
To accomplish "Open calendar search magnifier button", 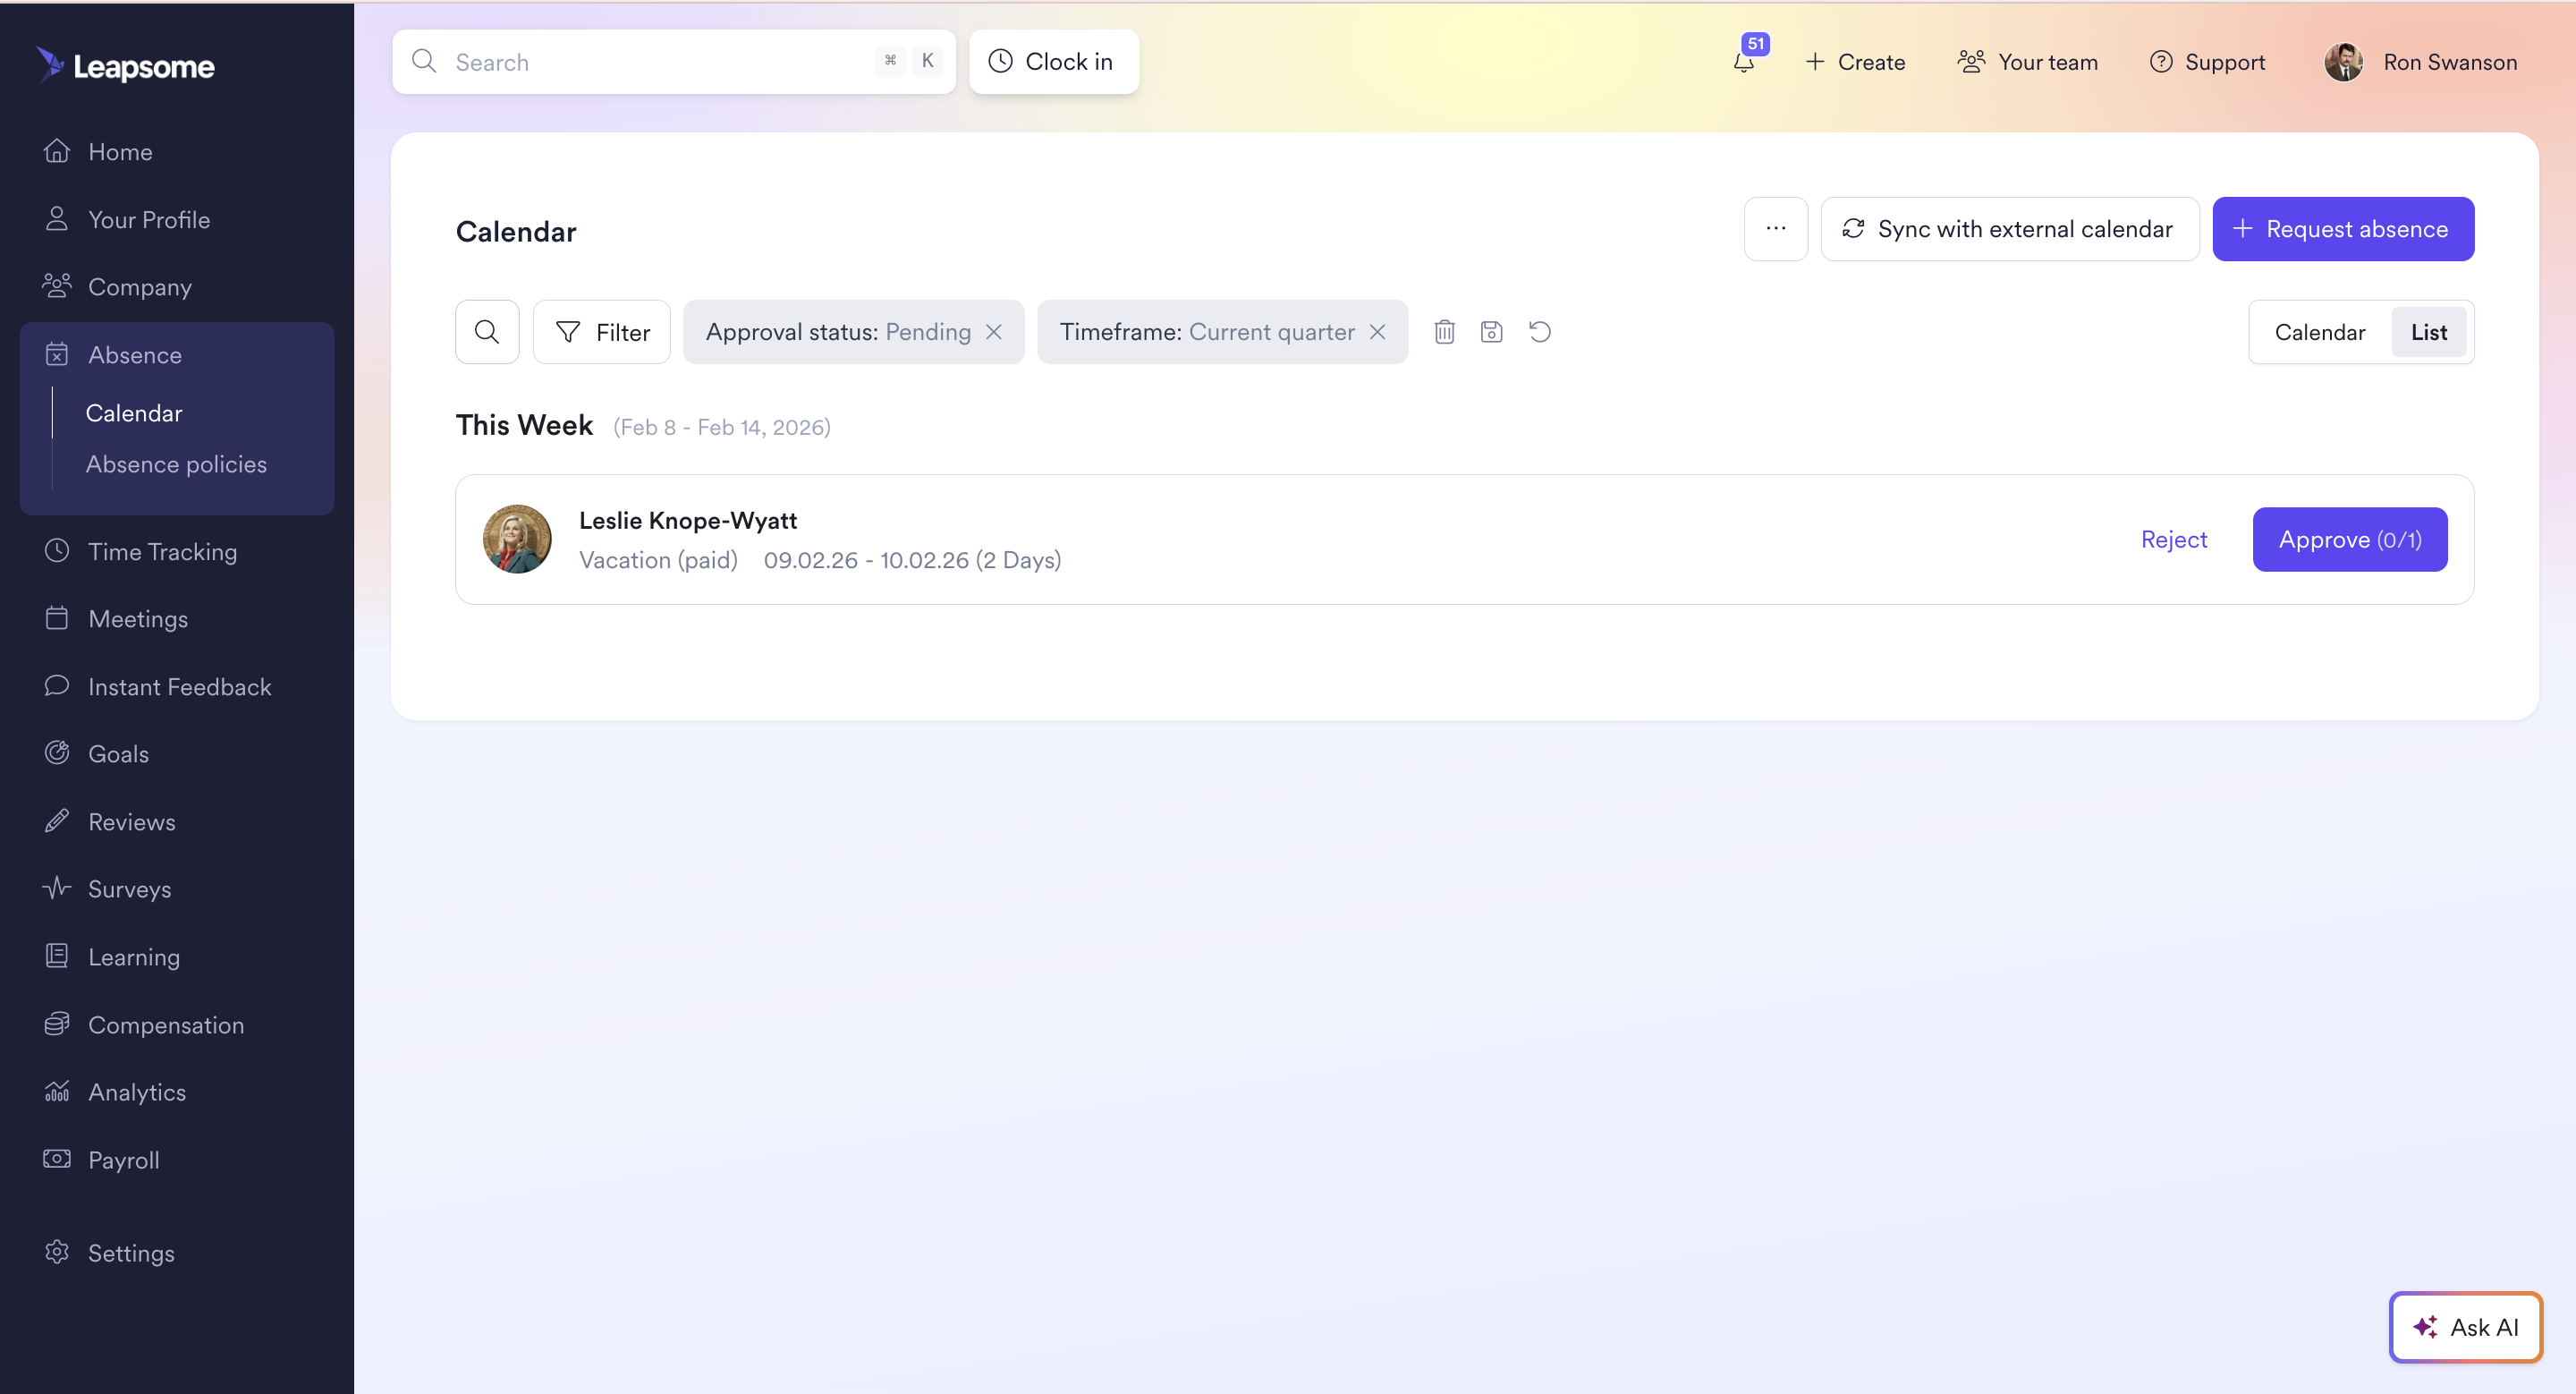I will click(x=487, y=332).
